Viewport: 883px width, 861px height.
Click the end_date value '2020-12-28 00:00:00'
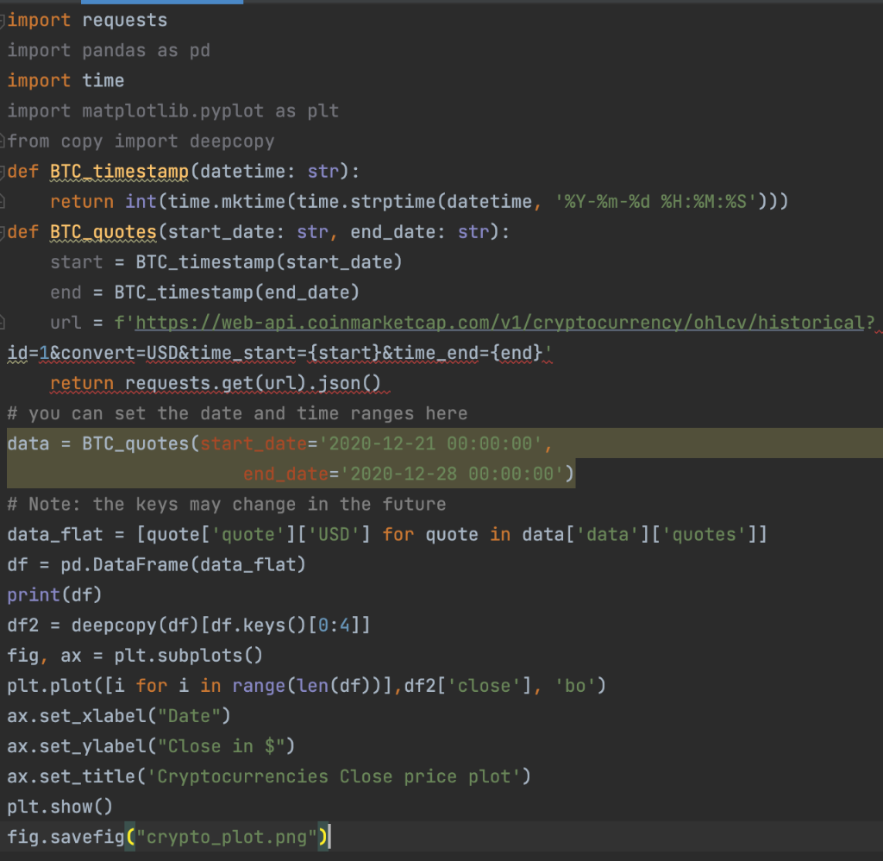coord(452,474)
